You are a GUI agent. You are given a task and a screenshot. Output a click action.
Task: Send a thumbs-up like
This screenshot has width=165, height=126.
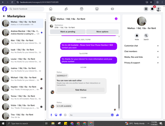pyautogui.click(x=117, y=115)
